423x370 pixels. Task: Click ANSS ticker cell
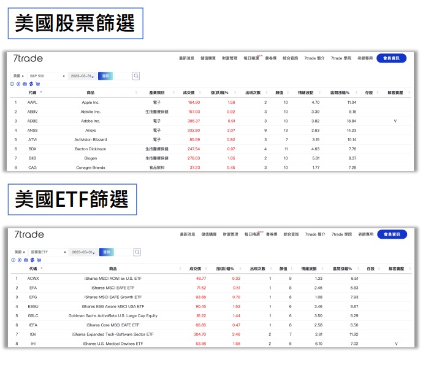click(32, 131)
